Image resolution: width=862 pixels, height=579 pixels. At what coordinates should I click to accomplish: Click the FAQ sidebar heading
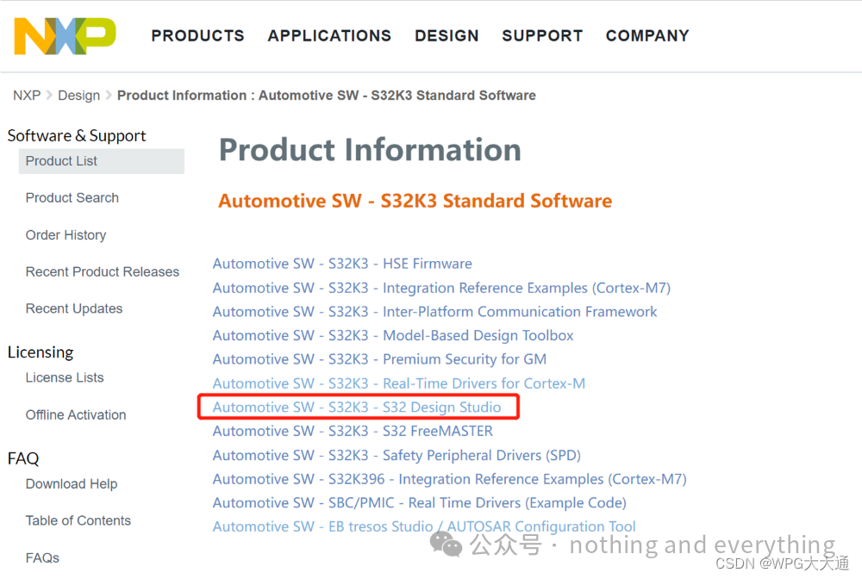click(x=23, y=458)
